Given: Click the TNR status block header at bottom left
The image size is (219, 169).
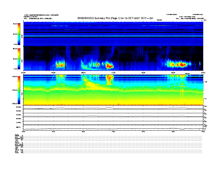Looking at the screenshot, I should (x=16, y=149).
